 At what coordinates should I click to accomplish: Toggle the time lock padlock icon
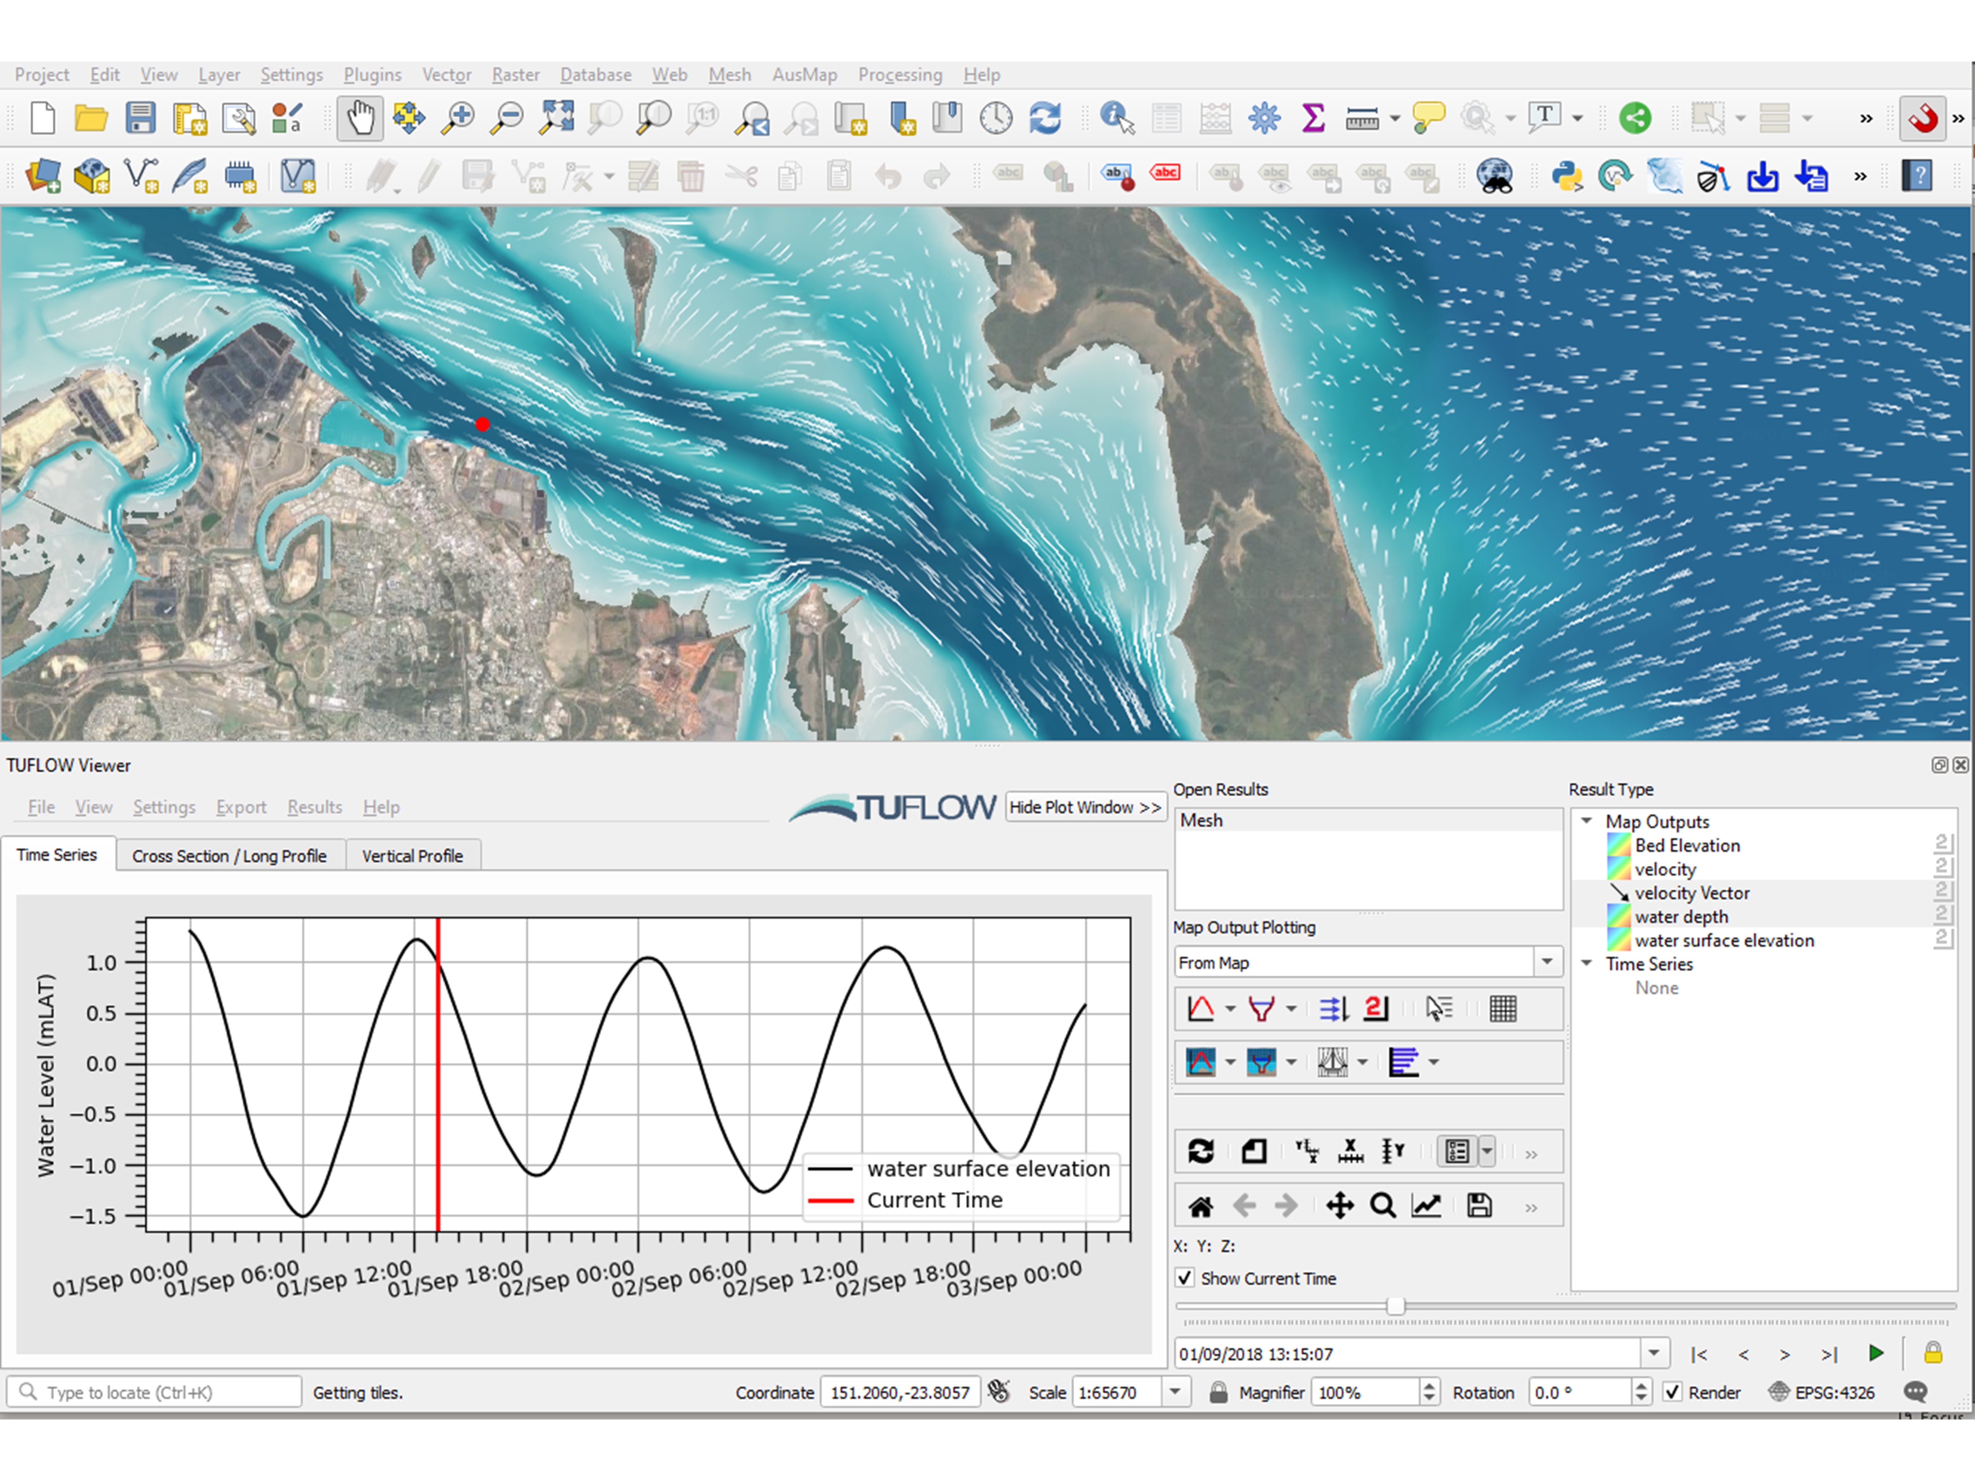[x=1933, y=1353]
